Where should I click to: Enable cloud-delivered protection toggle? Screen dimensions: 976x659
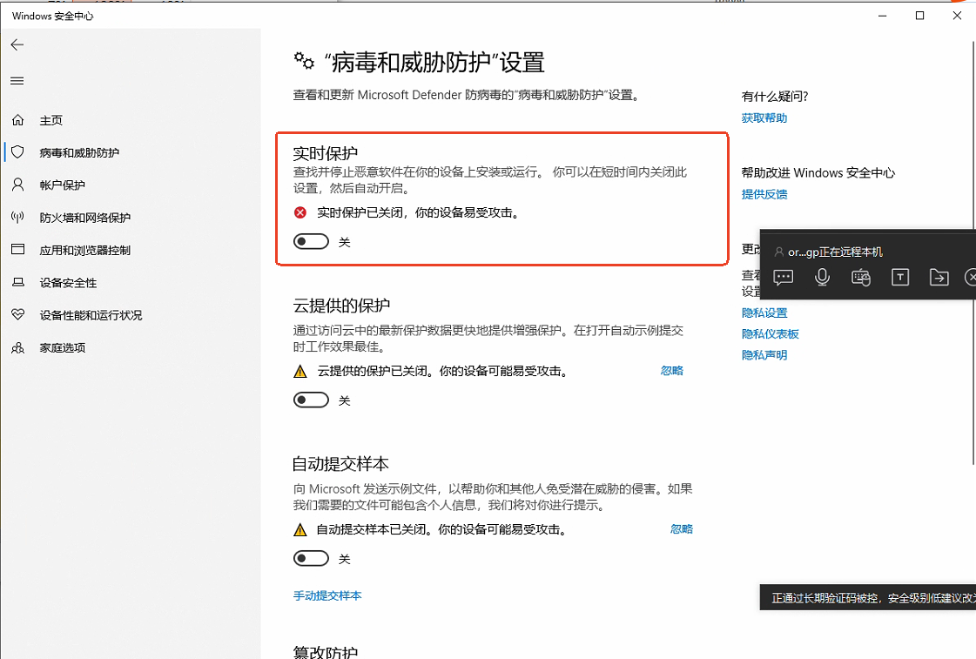pos(312,400)
